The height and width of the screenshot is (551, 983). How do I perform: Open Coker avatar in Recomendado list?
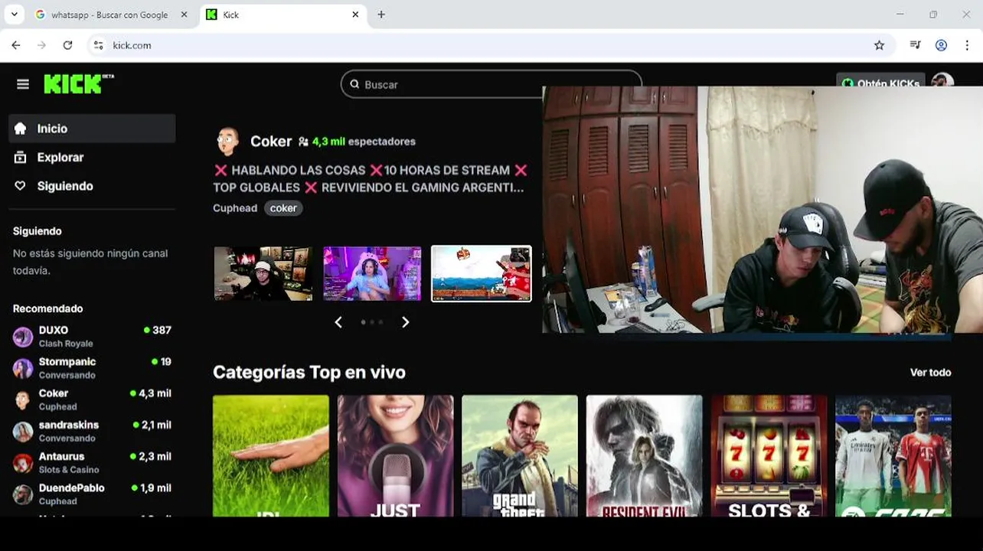tap(23, 399)
